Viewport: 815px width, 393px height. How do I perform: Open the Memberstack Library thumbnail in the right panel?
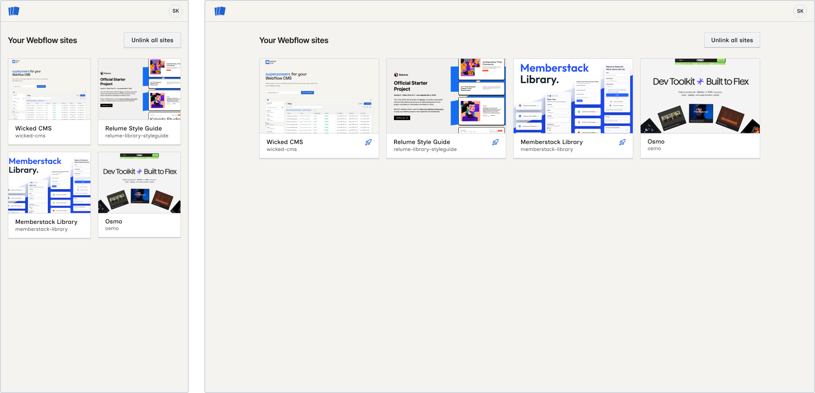click(x=573, y=96)
